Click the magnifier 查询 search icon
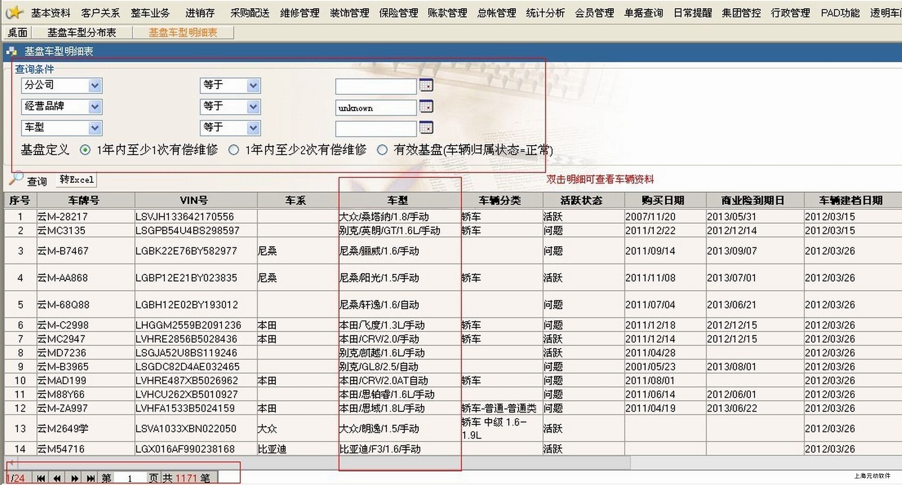Screen dimensions: 902x485 point(16,178)
